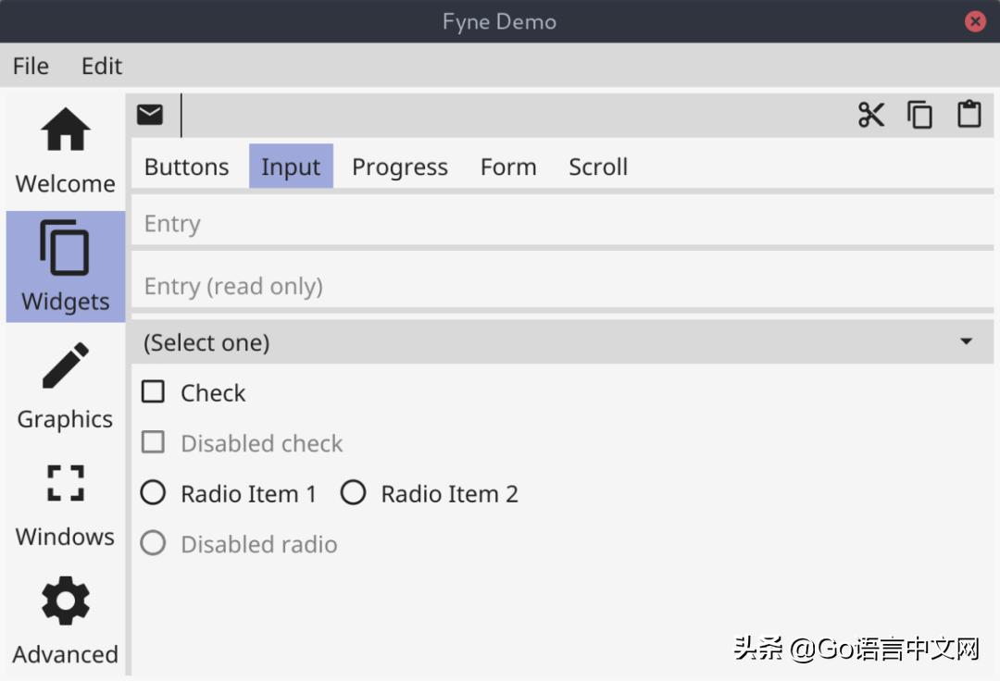Open the Form tab
This screenshot has width=1000, height=681.
pos(508,167)
